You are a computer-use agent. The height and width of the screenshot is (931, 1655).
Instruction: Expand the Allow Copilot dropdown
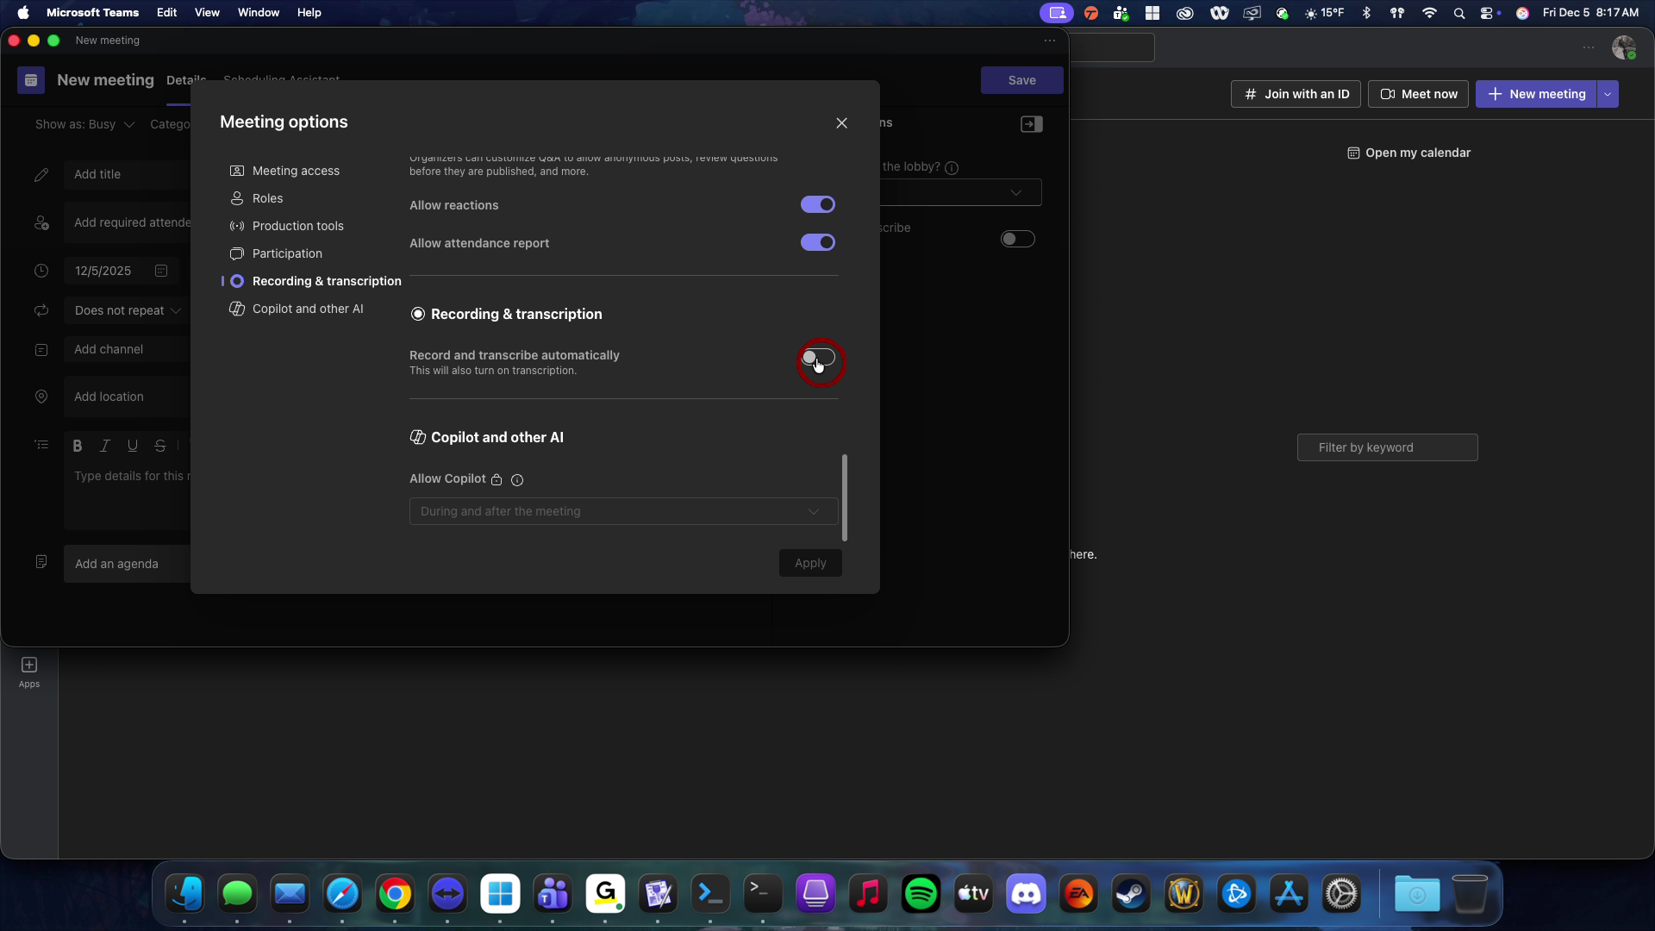coord(623,511)
